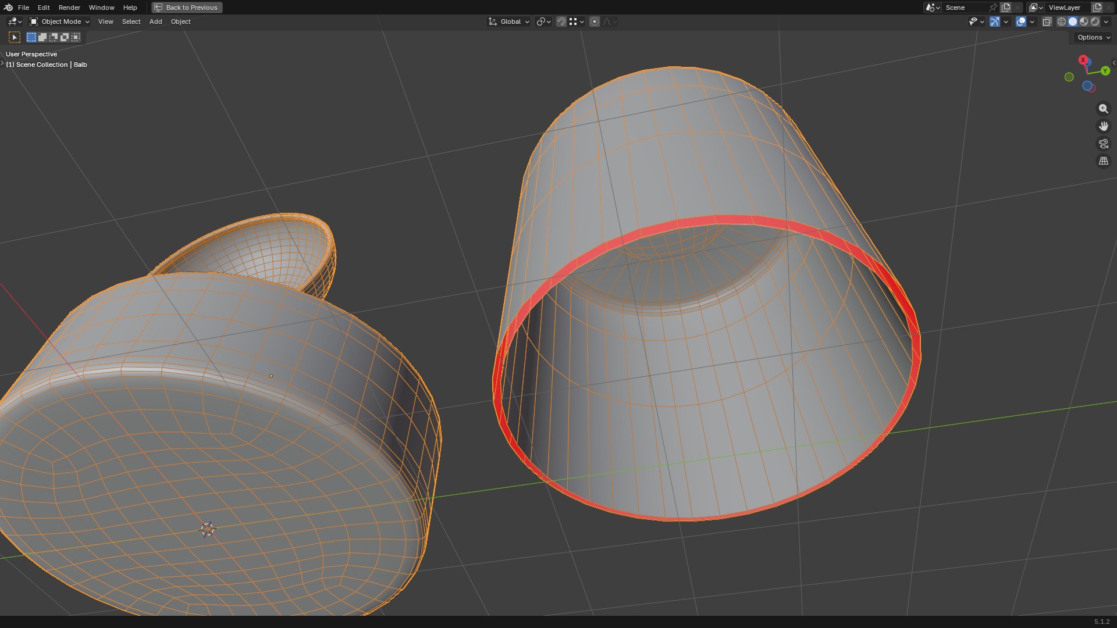The image size is (1117, 628).
Task: Choose the Set new selection mode
Action: [x=31, y=37]
